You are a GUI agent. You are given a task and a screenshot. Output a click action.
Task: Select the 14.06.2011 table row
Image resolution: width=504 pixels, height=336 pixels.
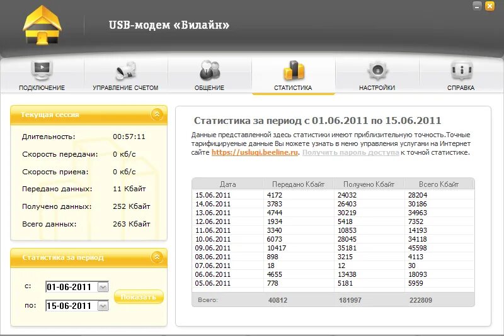pos(333,204)
